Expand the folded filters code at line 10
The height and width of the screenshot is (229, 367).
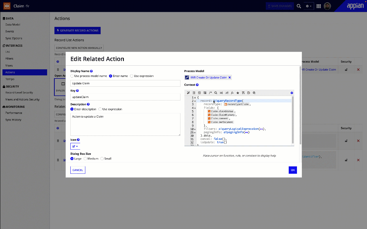pyautogui.click(x=195, y=129)
